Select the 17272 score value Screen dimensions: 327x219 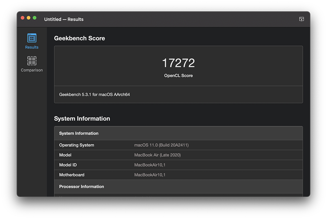pos(179,63)
